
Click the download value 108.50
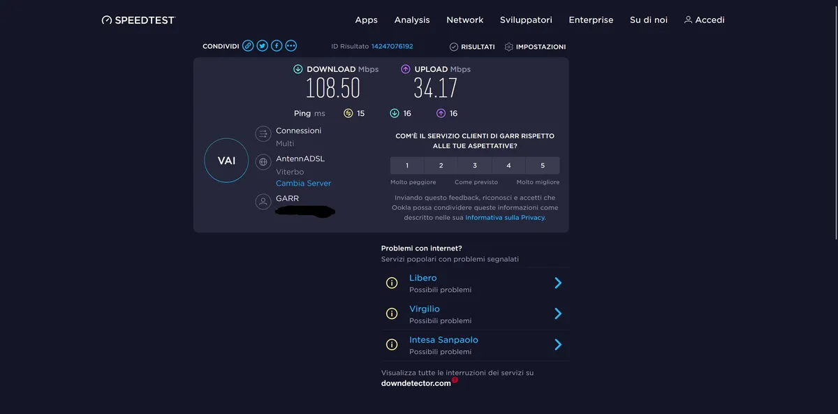click(x=333, y=88)
